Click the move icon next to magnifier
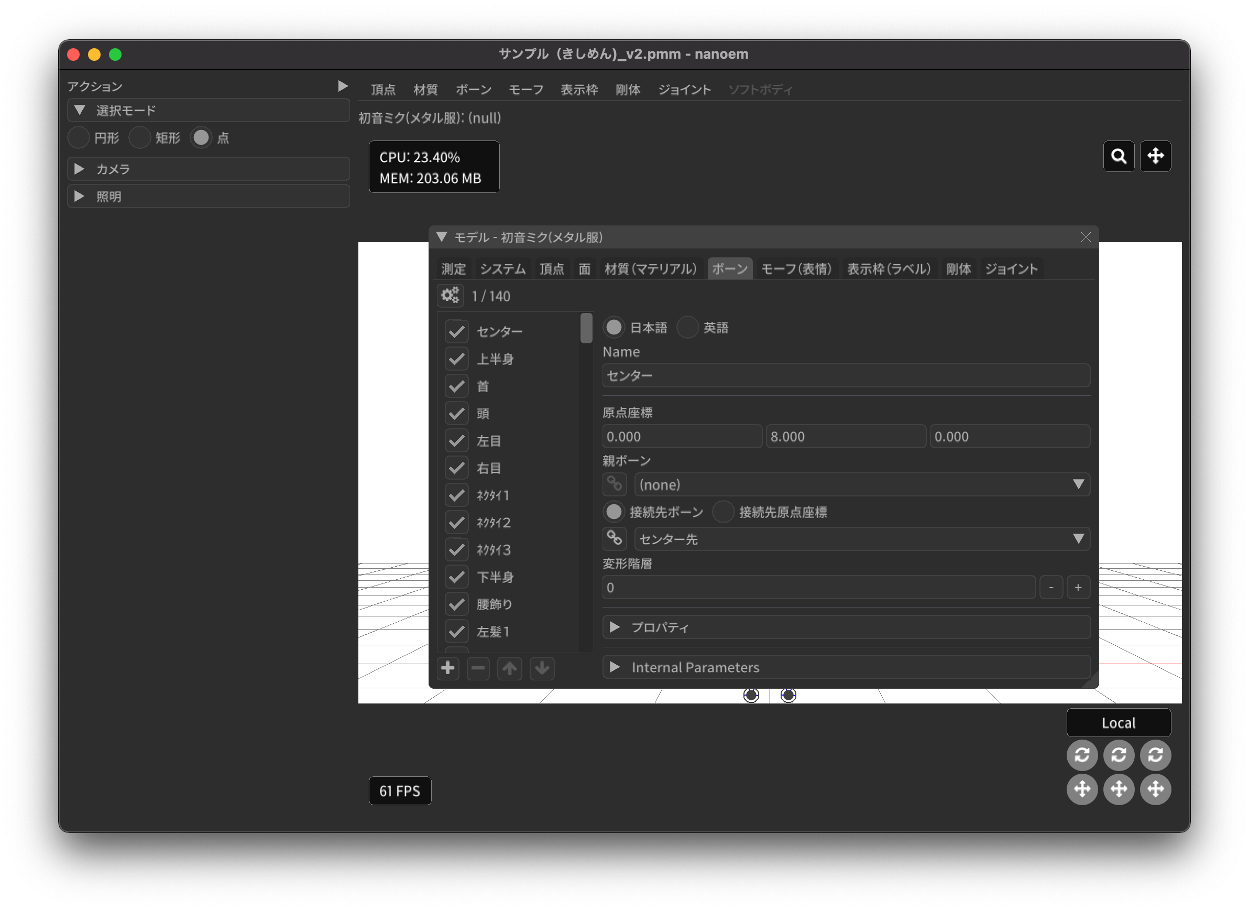The height and width of the screenshot is (910, 1249). tap(1155, 156)
